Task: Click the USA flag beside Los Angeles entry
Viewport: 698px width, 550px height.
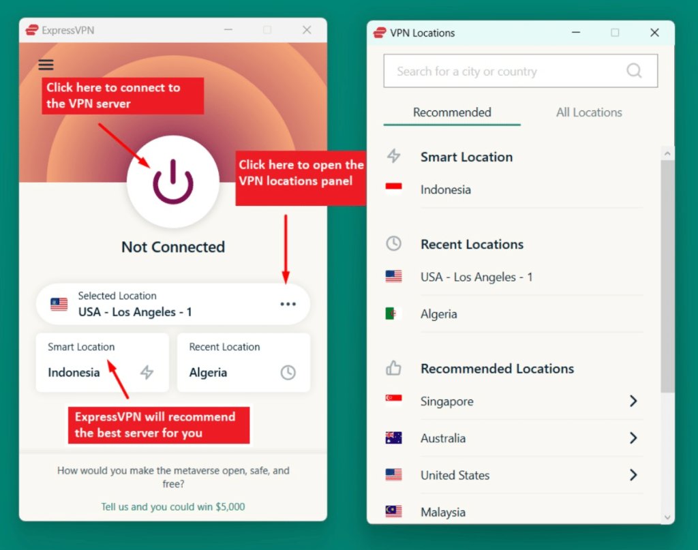Action: (x=393, y=276)
